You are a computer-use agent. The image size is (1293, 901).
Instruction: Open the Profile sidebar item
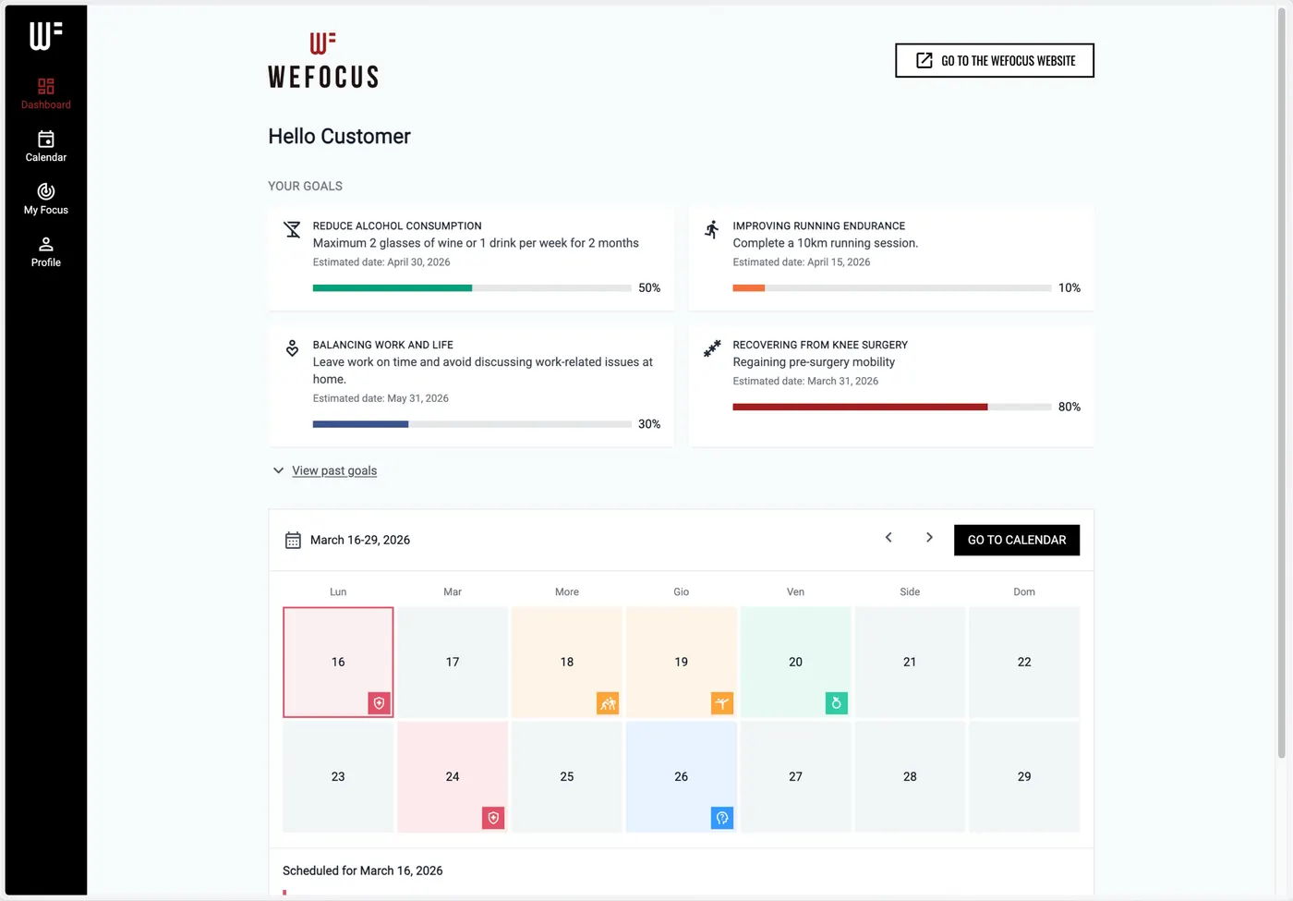pos(46,251)
